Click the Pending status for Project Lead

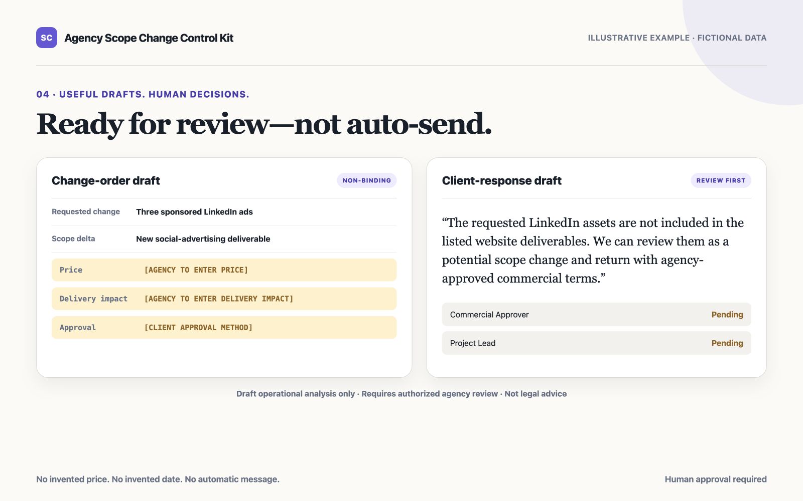click(727, 343)
